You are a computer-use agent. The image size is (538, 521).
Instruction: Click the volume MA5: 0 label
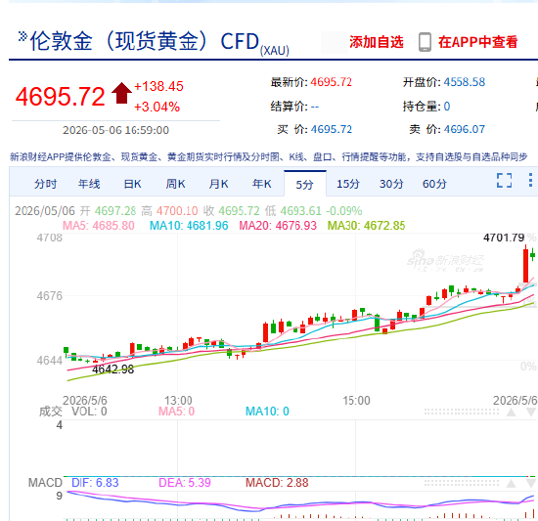176,411
